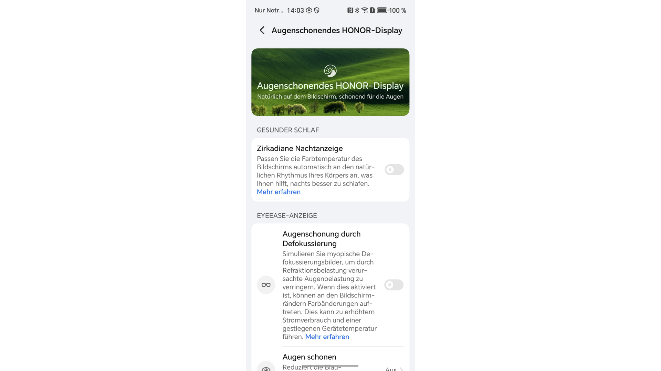This screenshot has width=661, height=371.
Task: Turn on the Augenschonung durch Defokussierung switch
Action: (394, 285)
